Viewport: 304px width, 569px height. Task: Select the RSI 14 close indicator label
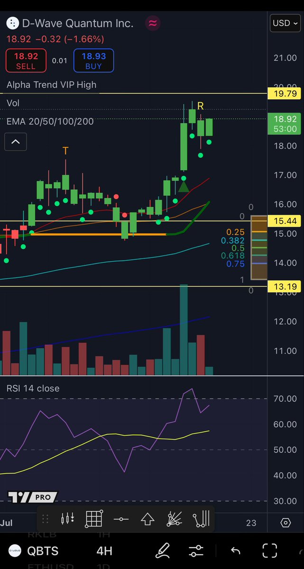(x=33, y=388)
